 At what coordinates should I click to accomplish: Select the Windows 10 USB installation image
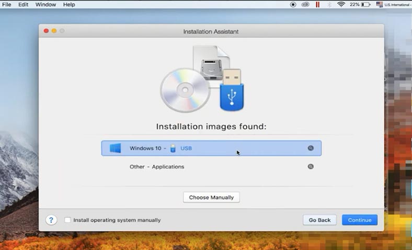[x=211, y=148]
